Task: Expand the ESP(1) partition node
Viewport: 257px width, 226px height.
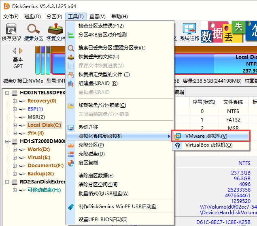Action: click(15, 109)
